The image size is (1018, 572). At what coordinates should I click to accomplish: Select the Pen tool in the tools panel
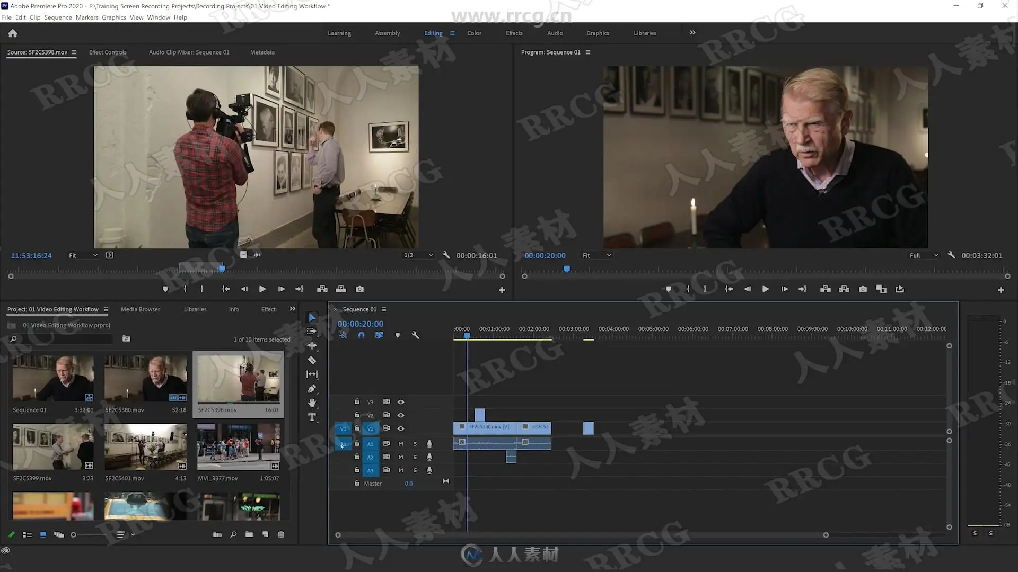click(x=312, y=389)
